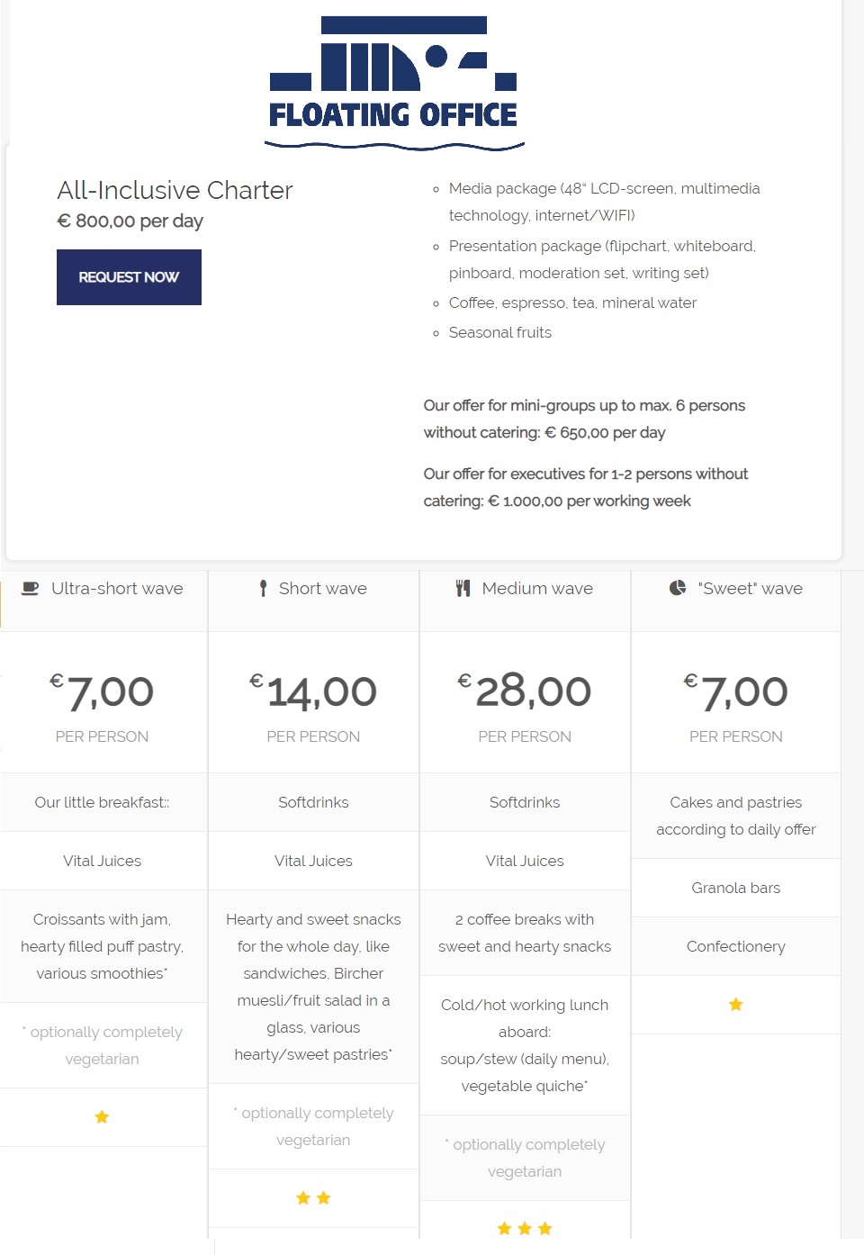864x1255 pixels.
Task: Click the spoon icon beside Short wave
Action: point(263,589)
